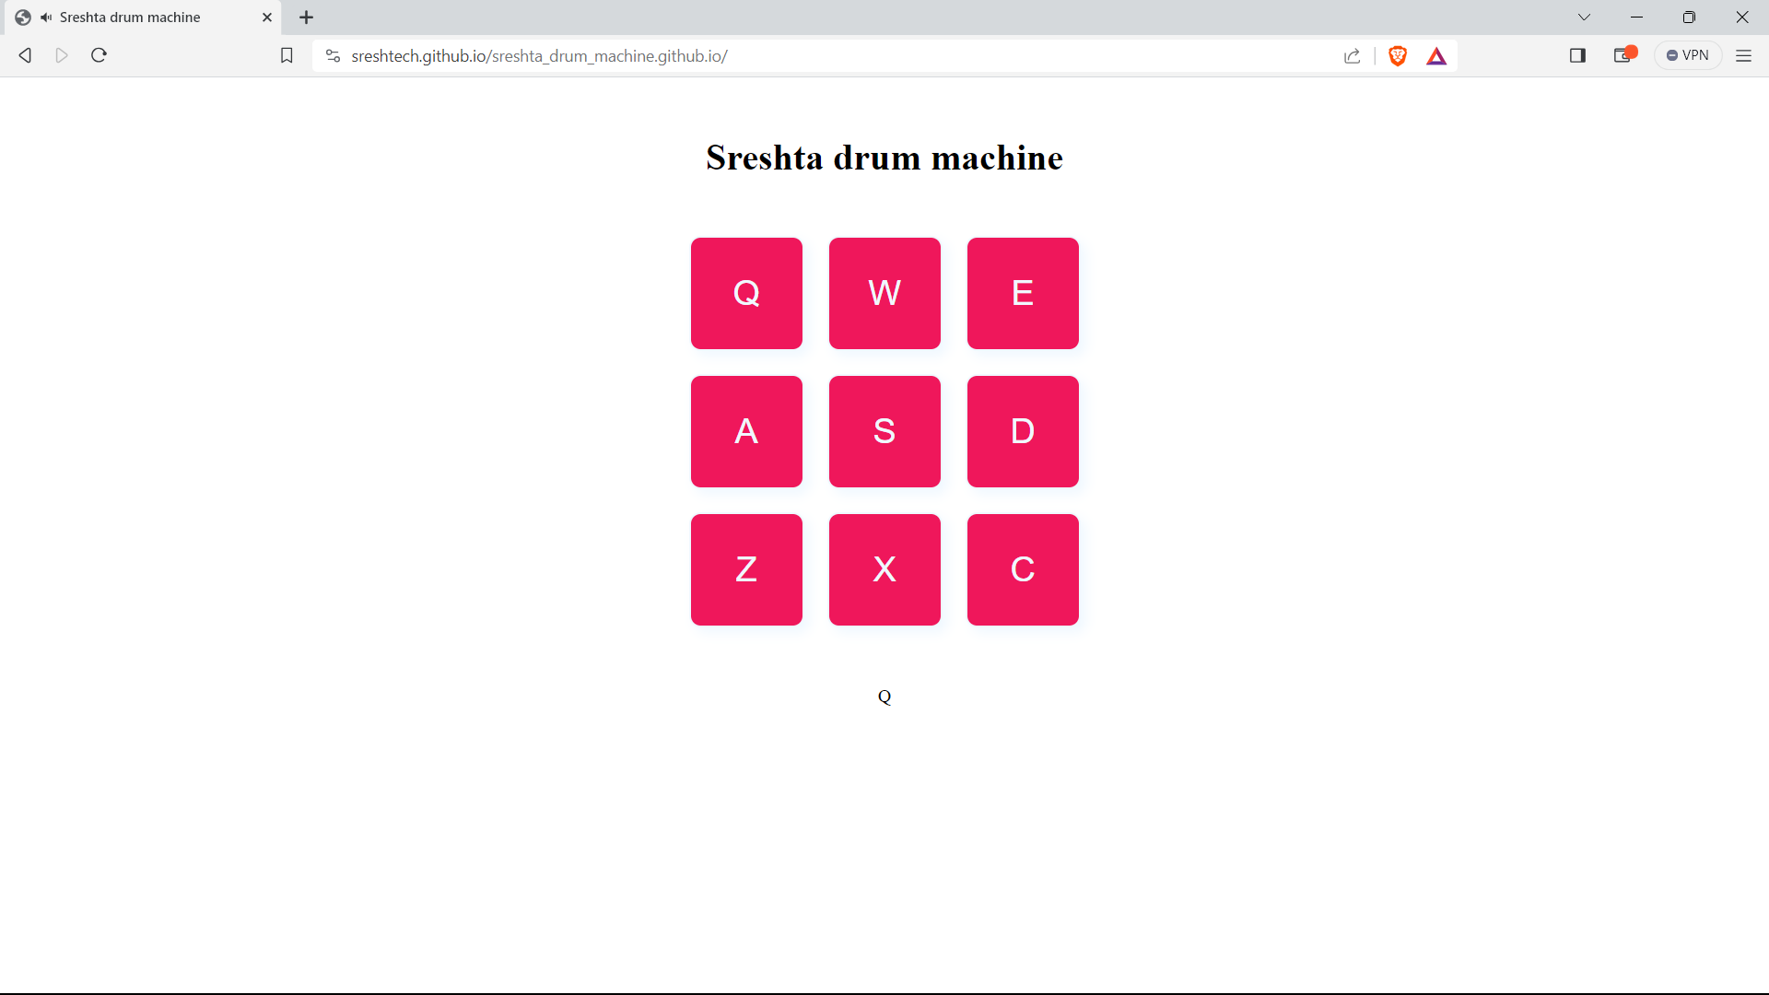Viewport: 1769px width, 995px height.
Task: Open Brave Wallet icon
Action: coord(1624,55)
